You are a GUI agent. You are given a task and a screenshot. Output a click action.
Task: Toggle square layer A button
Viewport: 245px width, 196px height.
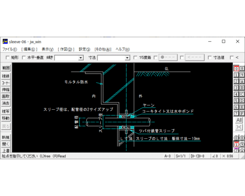tap(242, 81)
